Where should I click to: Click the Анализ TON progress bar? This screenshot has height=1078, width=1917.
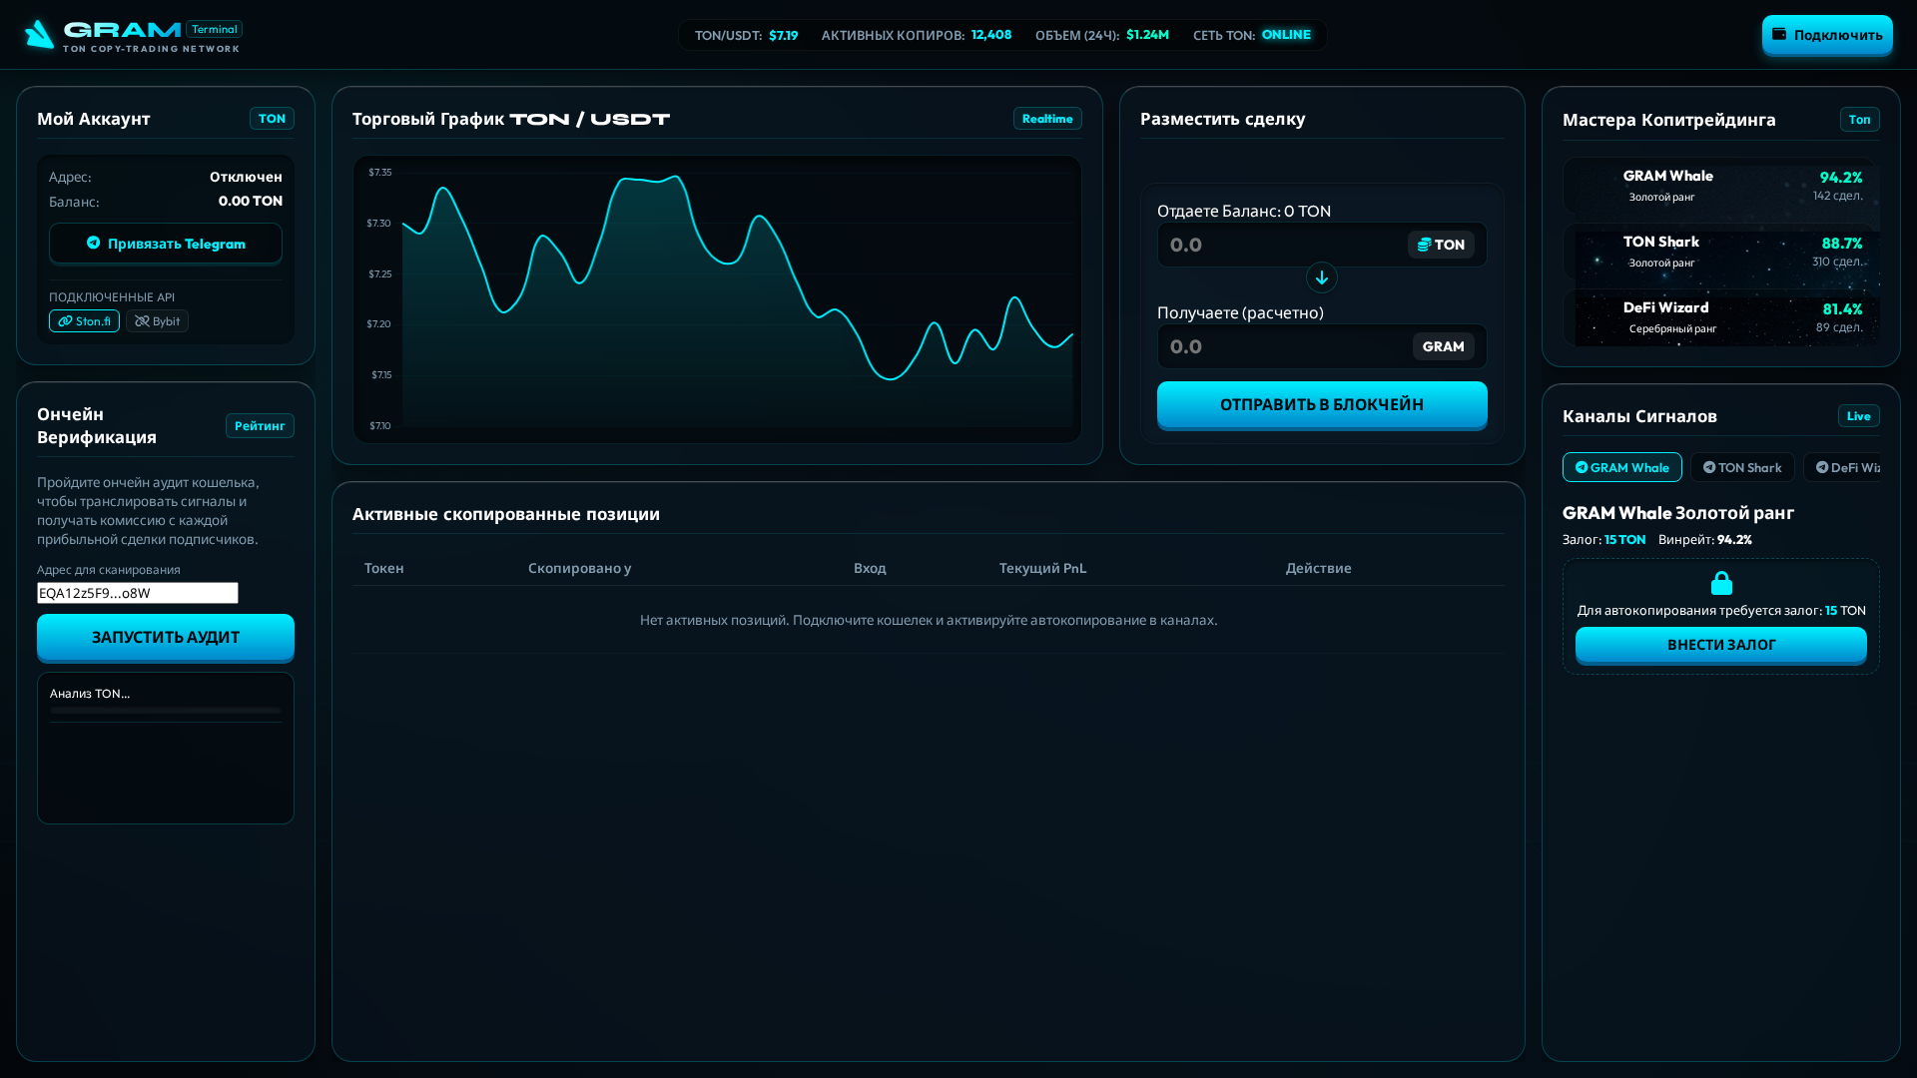(x=166, y=711)
